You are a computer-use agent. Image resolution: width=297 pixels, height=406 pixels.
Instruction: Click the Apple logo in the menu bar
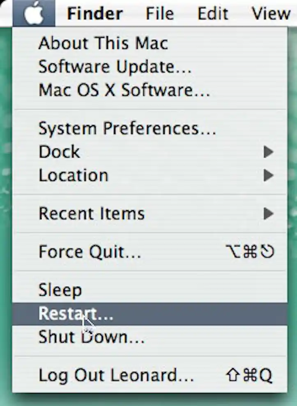point(34,13)
